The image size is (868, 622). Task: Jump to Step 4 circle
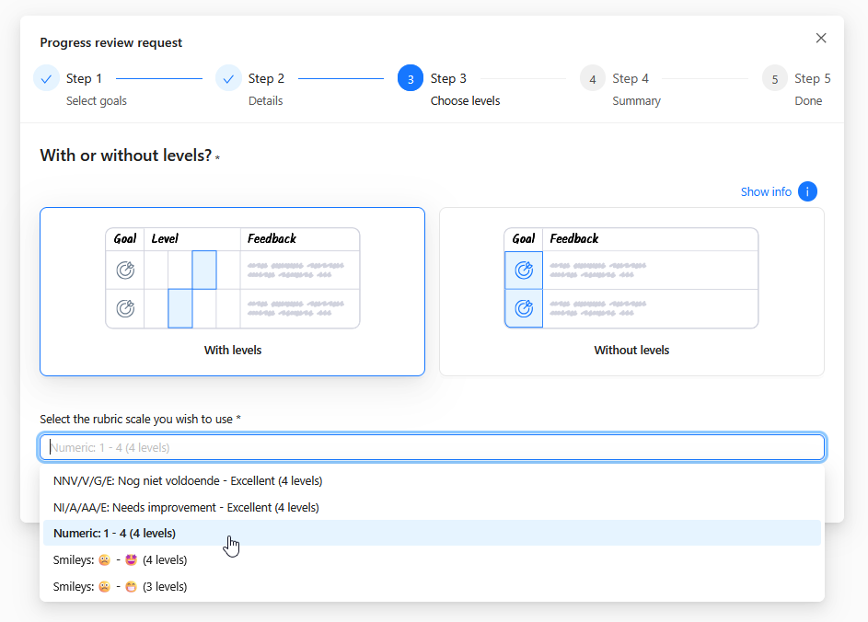[593, 78]
